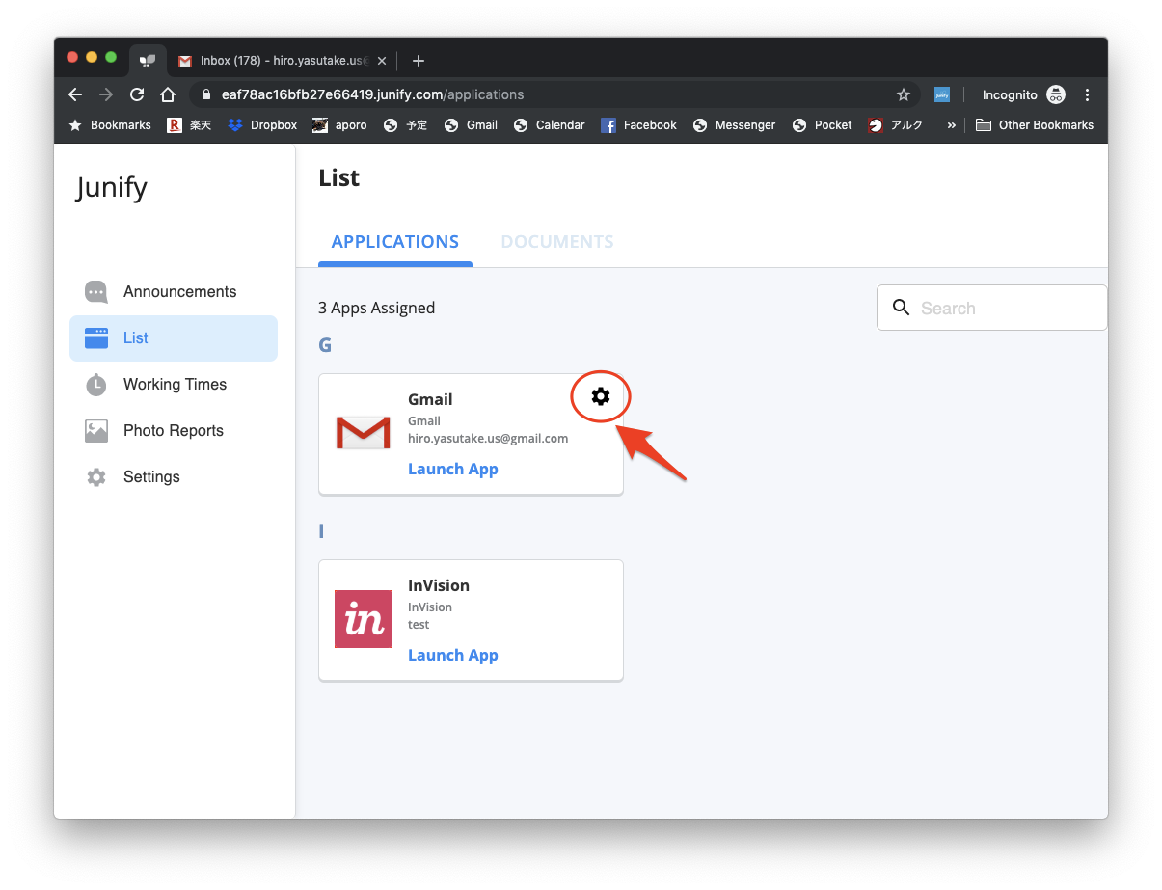
Task: Select the APPLICATIONS tab
Action: [395, 242]
